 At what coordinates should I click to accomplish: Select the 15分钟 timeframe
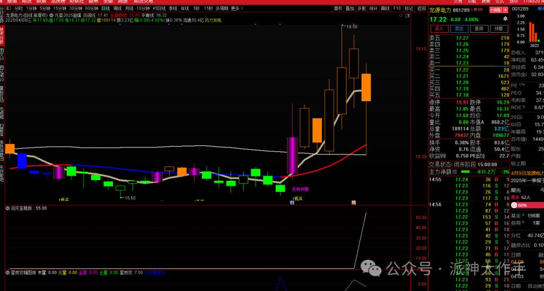coord(60,8)
